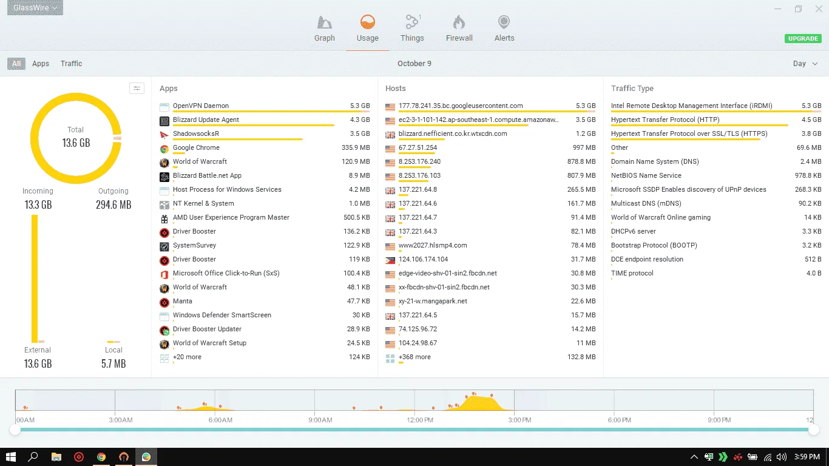829x466 pixels.
Task: Click the Google Chrome icon in Apps list
Action: point(164,148)
